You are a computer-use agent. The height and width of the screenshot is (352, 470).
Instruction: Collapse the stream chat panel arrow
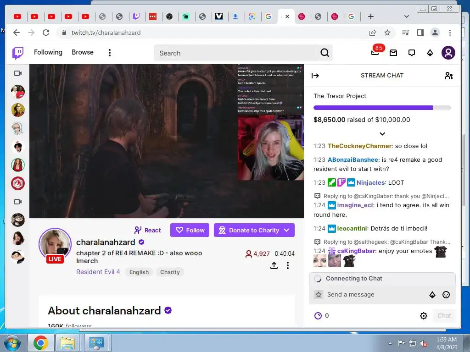315,76
